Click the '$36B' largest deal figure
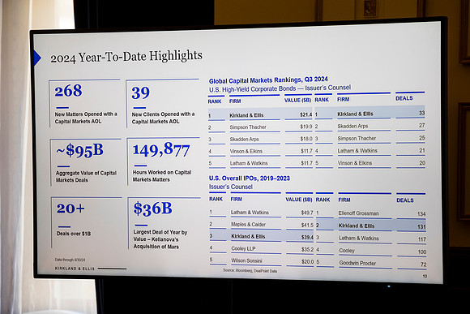 point(153,209)
